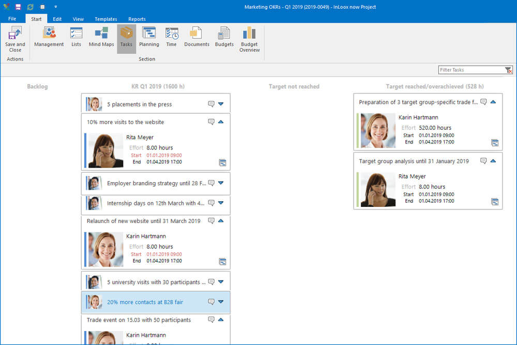Switch to the Start ribbon tab
This screenshot has height=345, width=517.
click(x=36, y=19)
